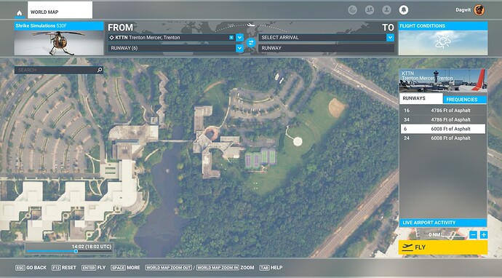
Task: Expand the Select Arrival dropdown
Action: pos(390,37)
